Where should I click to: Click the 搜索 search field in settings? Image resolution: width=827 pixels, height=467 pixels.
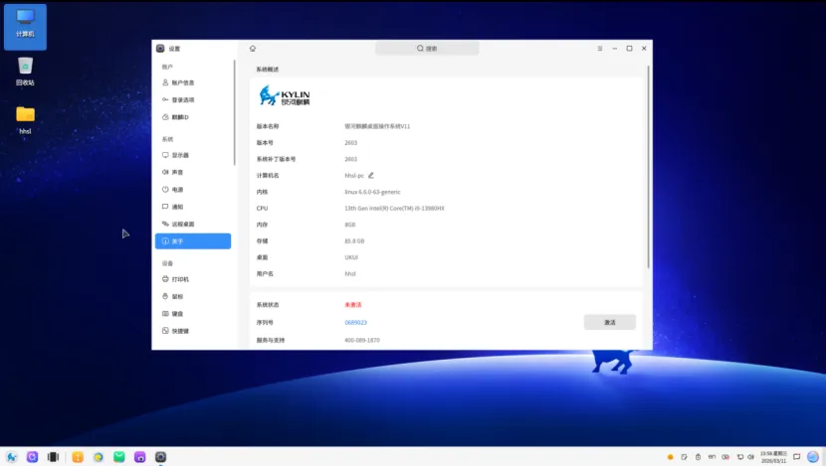click(427, 49)
